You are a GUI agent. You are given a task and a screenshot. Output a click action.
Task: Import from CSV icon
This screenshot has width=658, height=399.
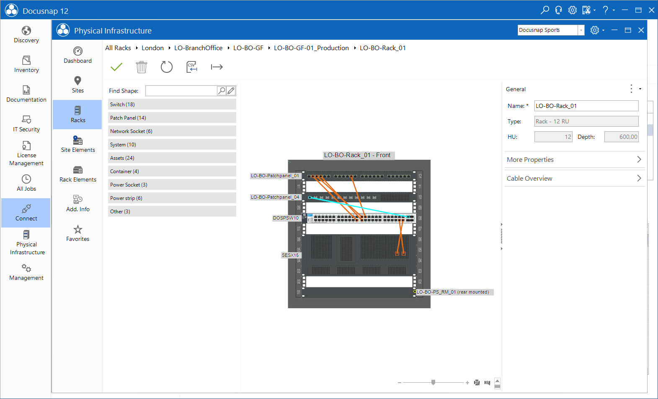tap(192, 67)
